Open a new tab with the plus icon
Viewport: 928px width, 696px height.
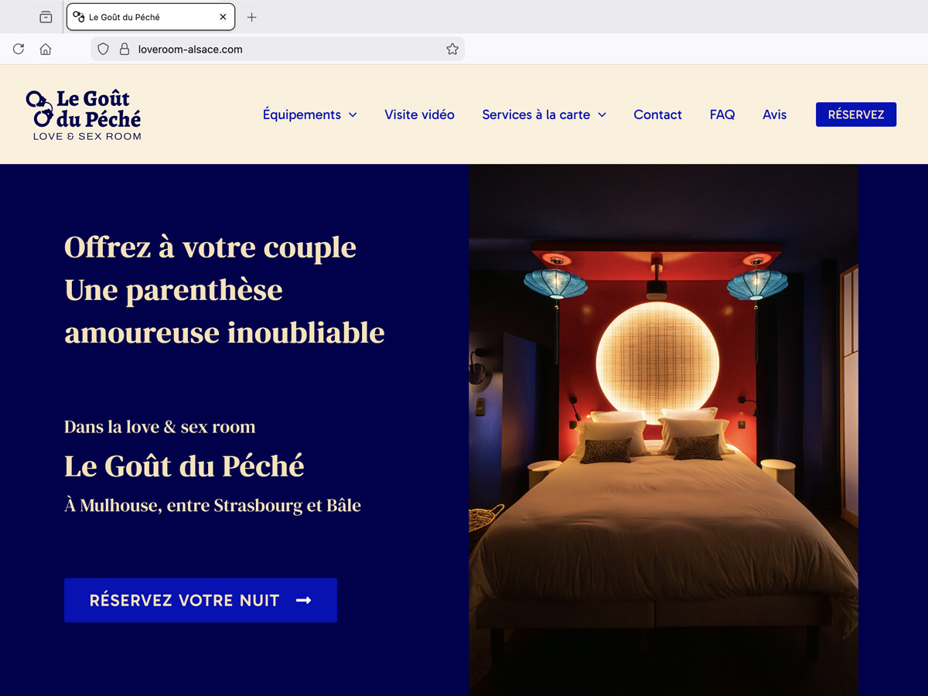pyautogui.click(x=251, y=17)
